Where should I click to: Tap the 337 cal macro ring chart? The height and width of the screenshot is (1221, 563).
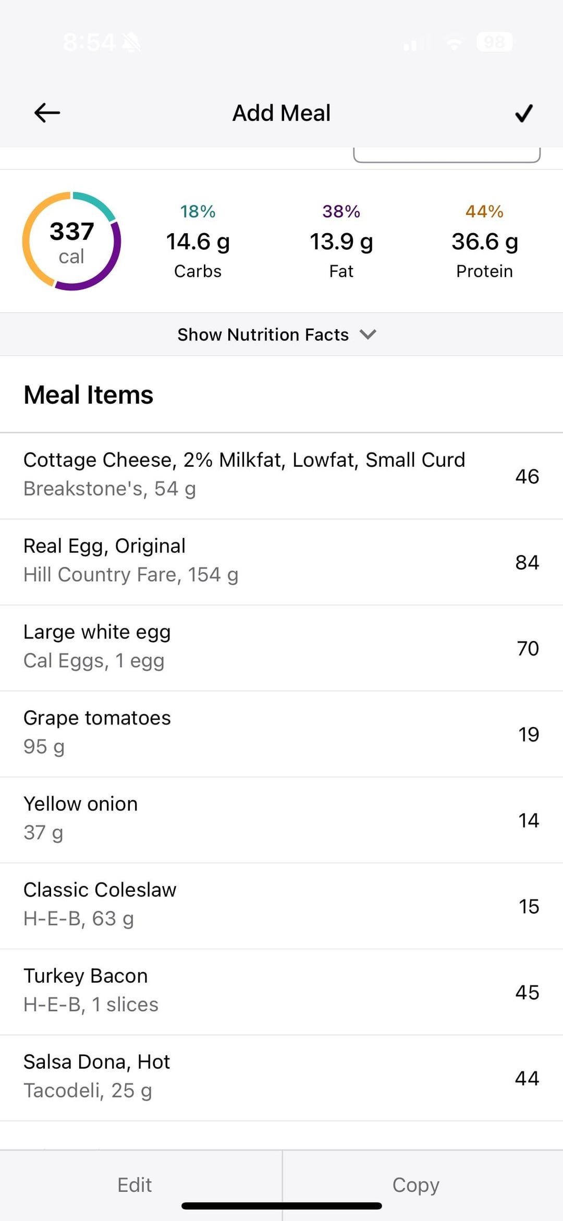point(71,241)
